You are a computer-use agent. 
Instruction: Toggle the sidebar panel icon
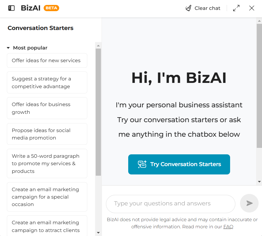(x=11, y=8)
